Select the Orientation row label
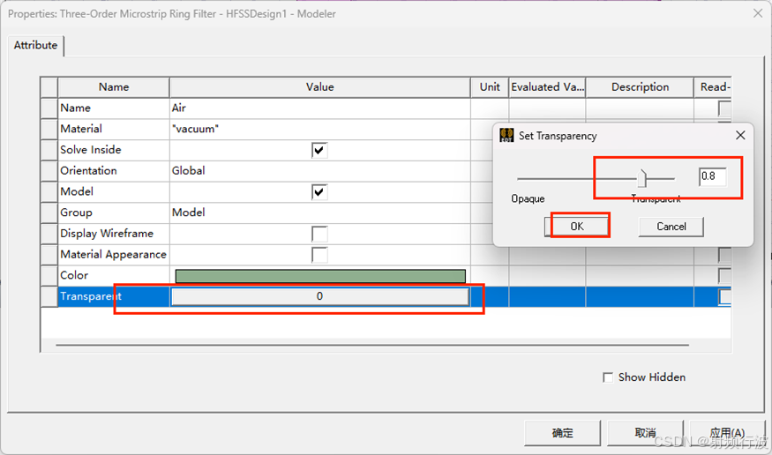 click(114, 171)
